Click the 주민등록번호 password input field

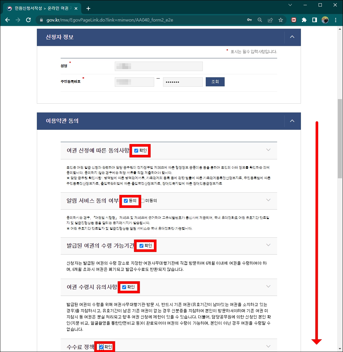click(x=183, y=81)
